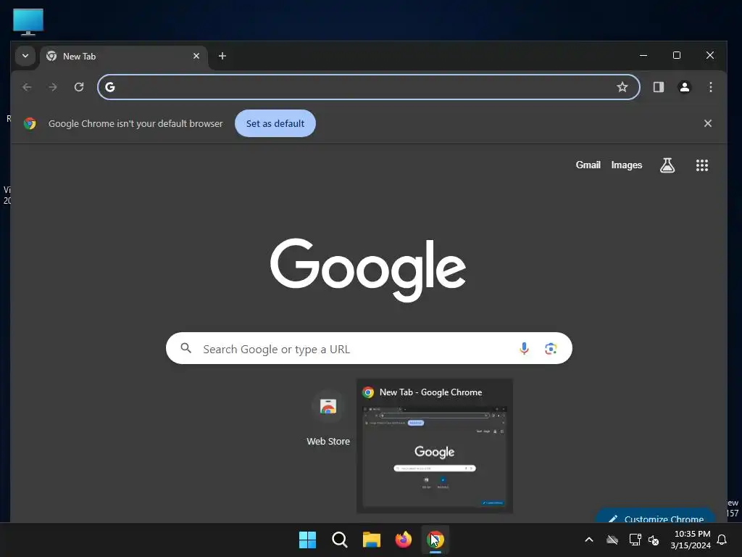This screenshot has width=742, height=557.
Task: Click the Google G icon in address bar
Action: (x=110, y=87)
